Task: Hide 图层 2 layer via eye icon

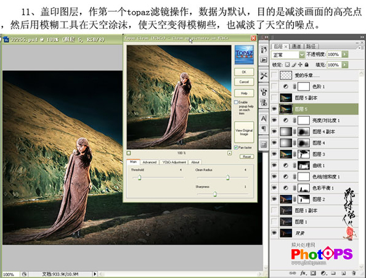Action: pyautogui.click(x=274, y=199)
